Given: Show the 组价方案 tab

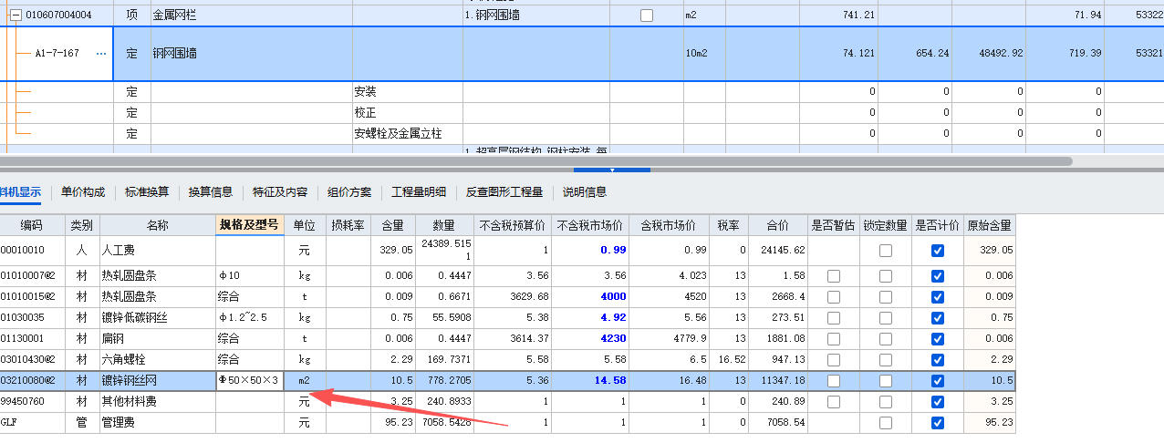Looking at the screenshot, I should pos(349,192).
